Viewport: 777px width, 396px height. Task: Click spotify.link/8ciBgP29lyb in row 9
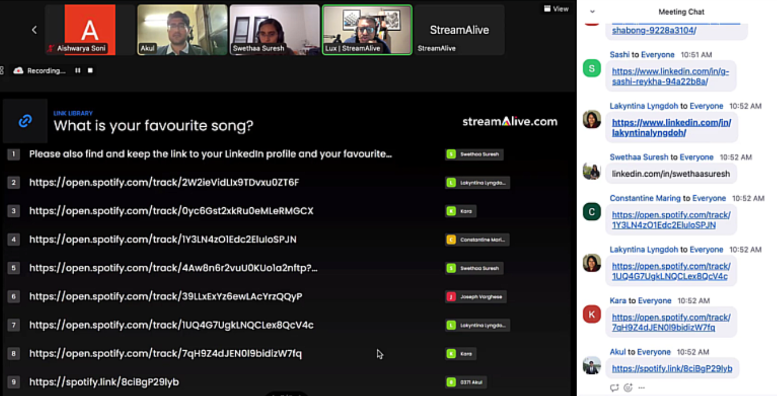pyautogui.click(x=104, y=382)
